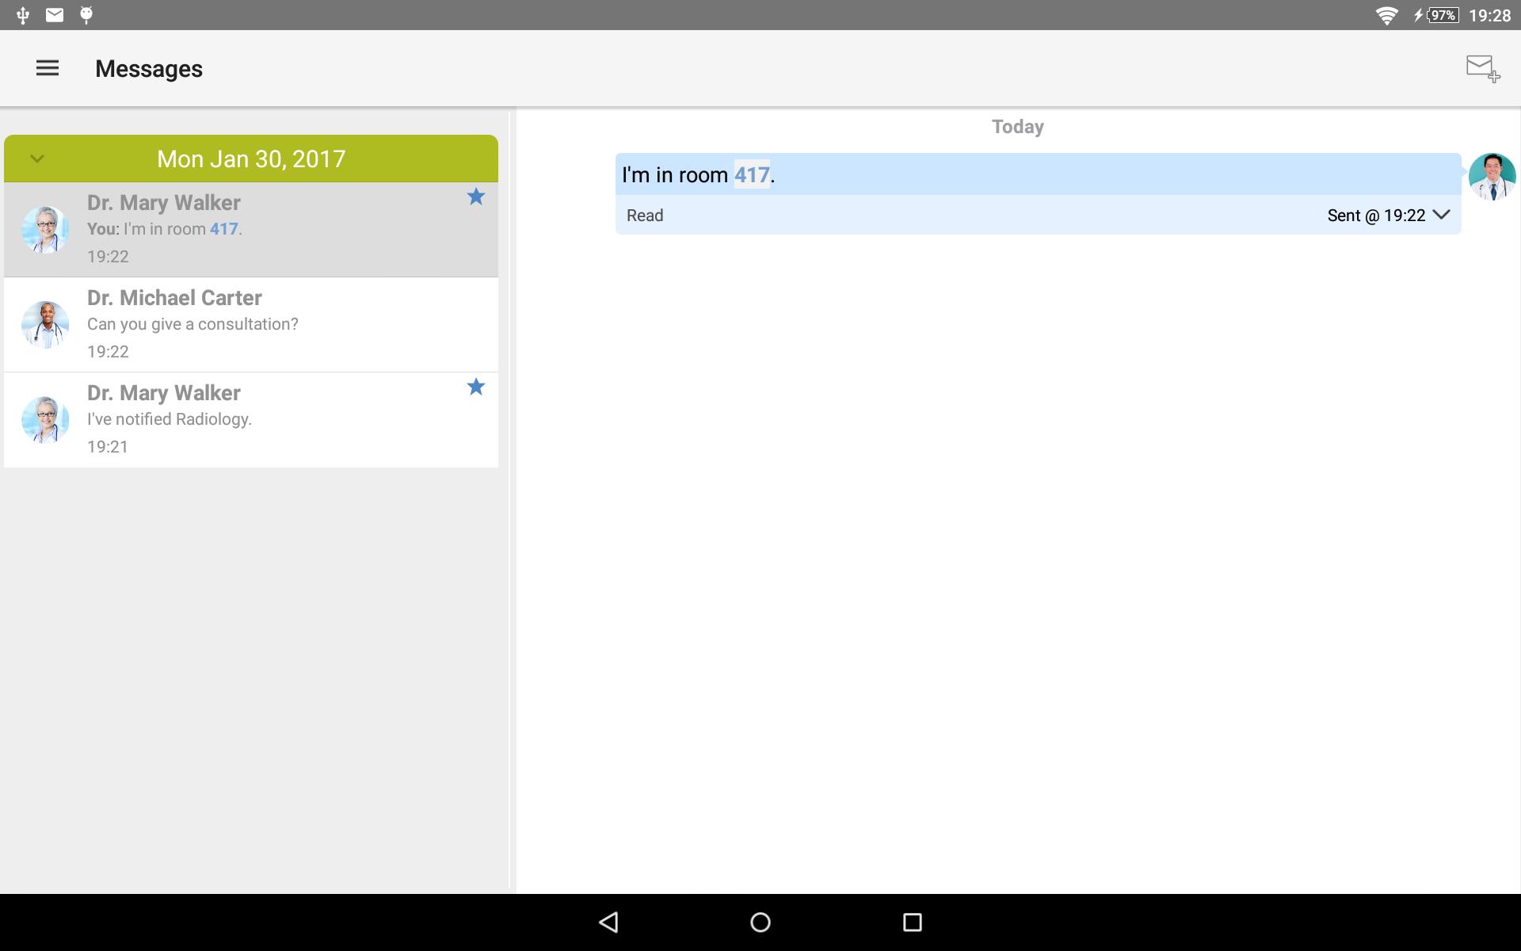Image resolution: width=1521 pixels, height=951 pixels.
Task: Select the 'You: I'm in room 417' conversation
Action: (251, 230)
